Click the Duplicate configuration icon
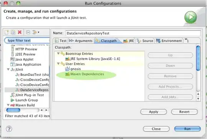Screen dimensions: 207x139 click(x=13, y=32)
